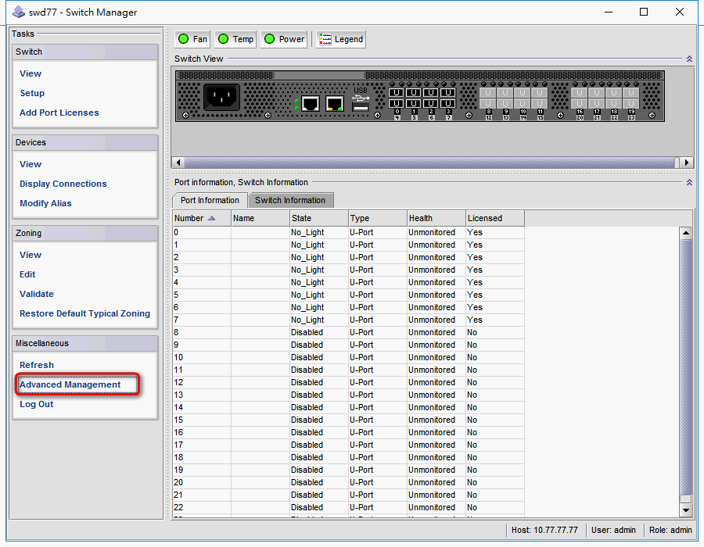Open Advanced Management
704x547 pixels.
click(70, 384)
